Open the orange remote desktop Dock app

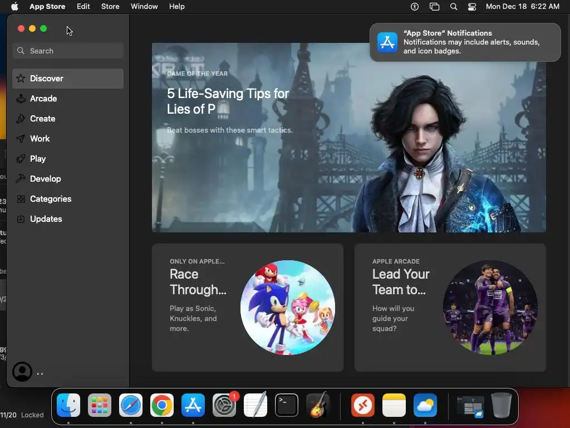click(x=363, y=405)
